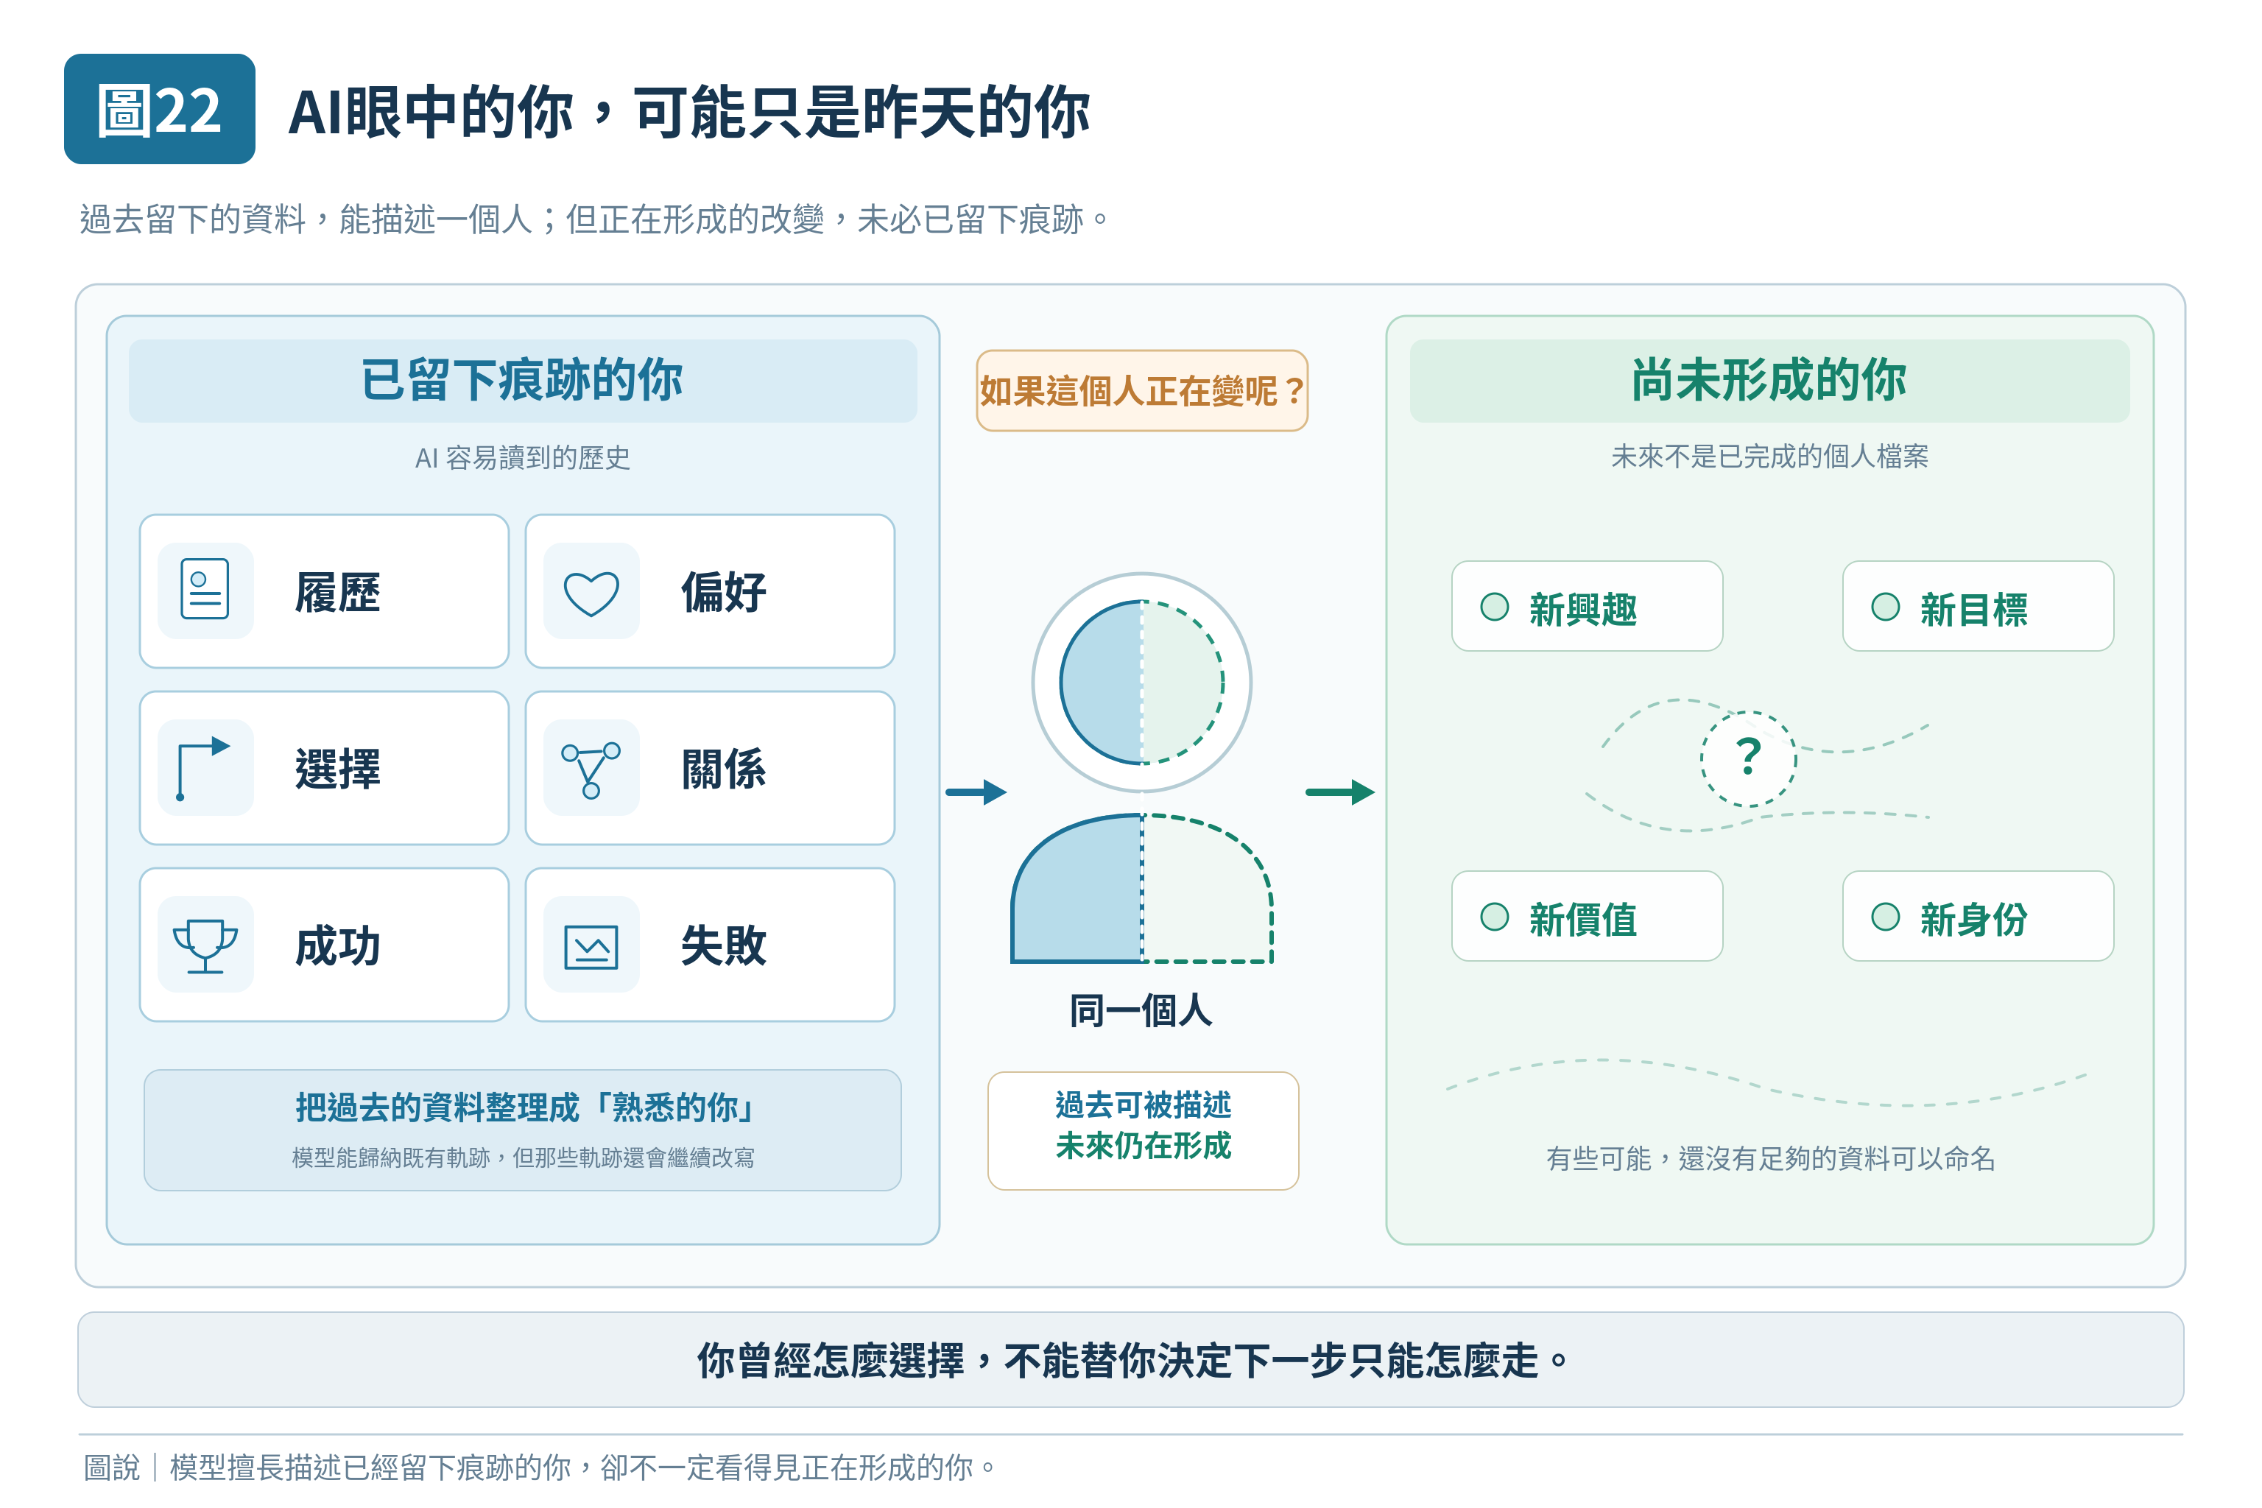The image size is (2262, 1508).
Task: Click the blue arrow pointing to the person
Action: 975,792
